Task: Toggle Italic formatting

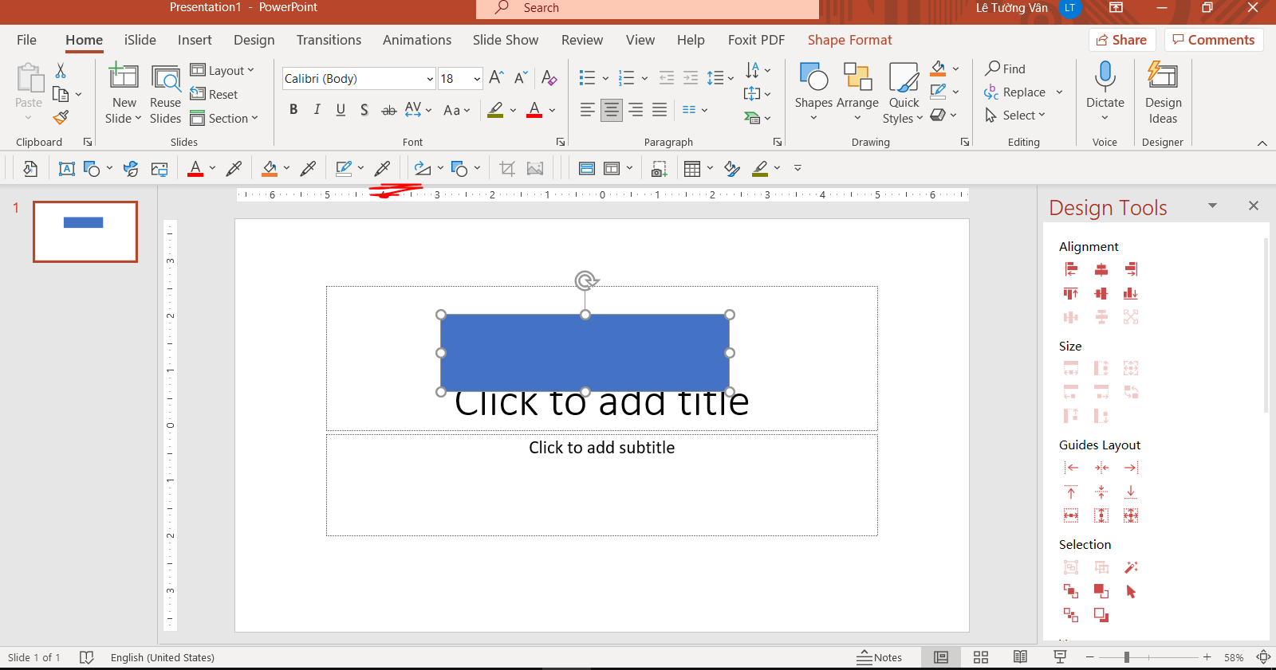Action: click(x=317, y=110)
